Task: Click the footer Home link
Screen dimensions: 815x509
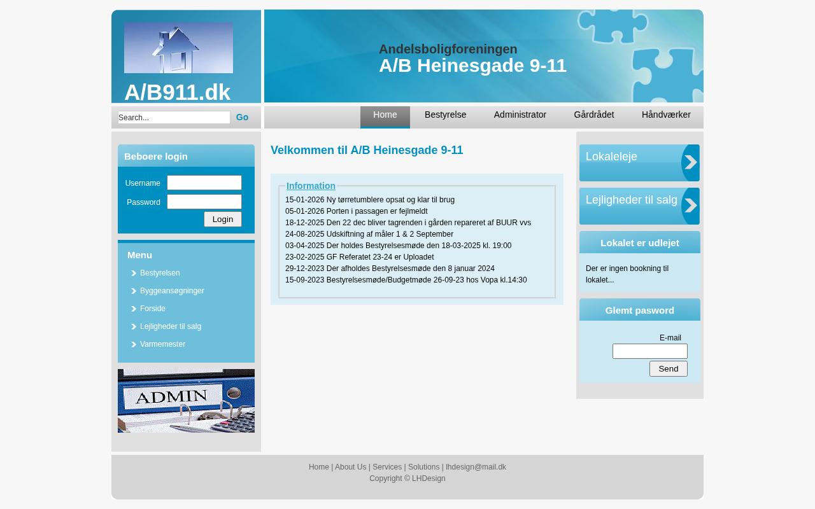Action: pos(319,467)
